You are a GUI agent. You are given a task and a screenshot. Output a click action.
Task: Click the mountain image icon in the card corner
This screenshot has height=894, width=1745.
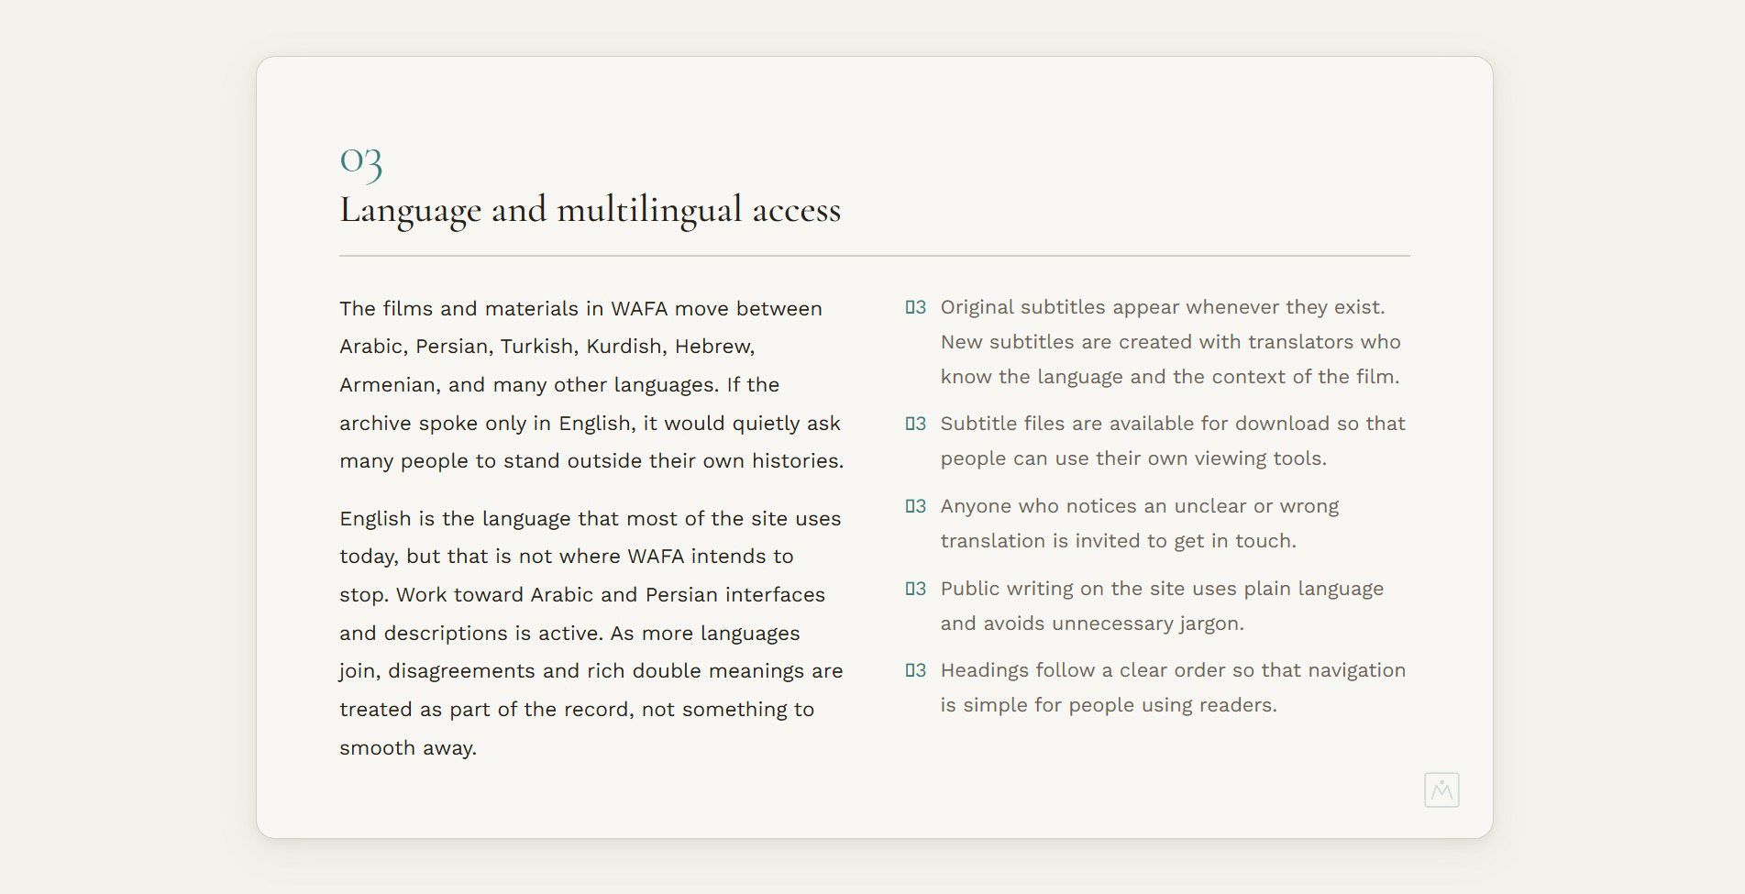(x=1441, y=790)
